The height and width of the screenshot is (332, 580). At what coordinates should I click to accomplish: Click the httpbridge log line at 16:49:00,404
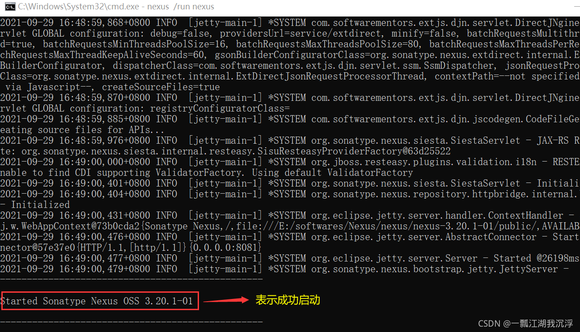click(290, 194)
